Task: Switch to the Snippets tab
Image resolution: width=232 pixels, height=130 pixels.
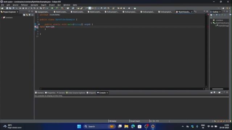Action: click(x=91, y=93)
